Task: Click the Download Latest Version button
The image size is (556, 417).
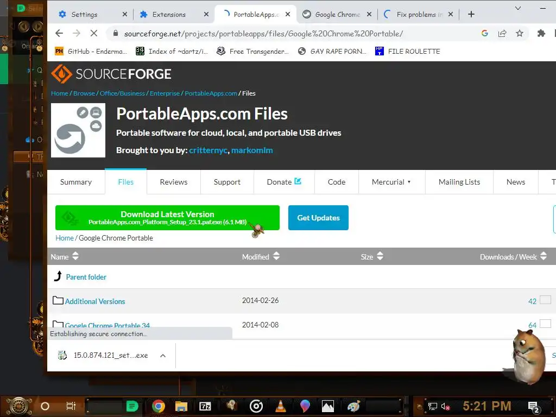Action: 167,218
